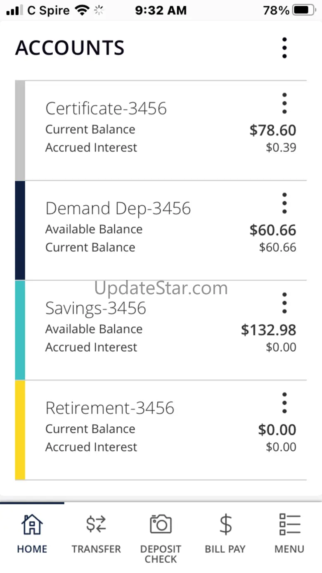Select the Certificate-3456 account
This screenshot has width=322, height=573.
click(x=161, y=131)
